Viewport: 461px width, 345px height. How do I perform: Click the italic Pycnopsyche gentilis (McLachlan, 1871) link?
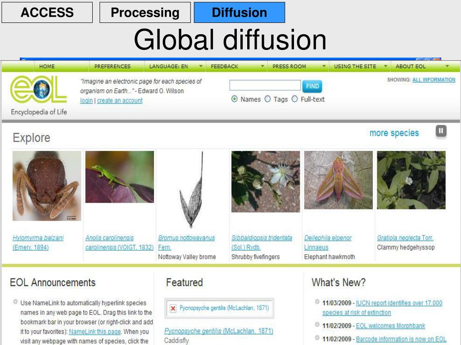pos(218,331)
